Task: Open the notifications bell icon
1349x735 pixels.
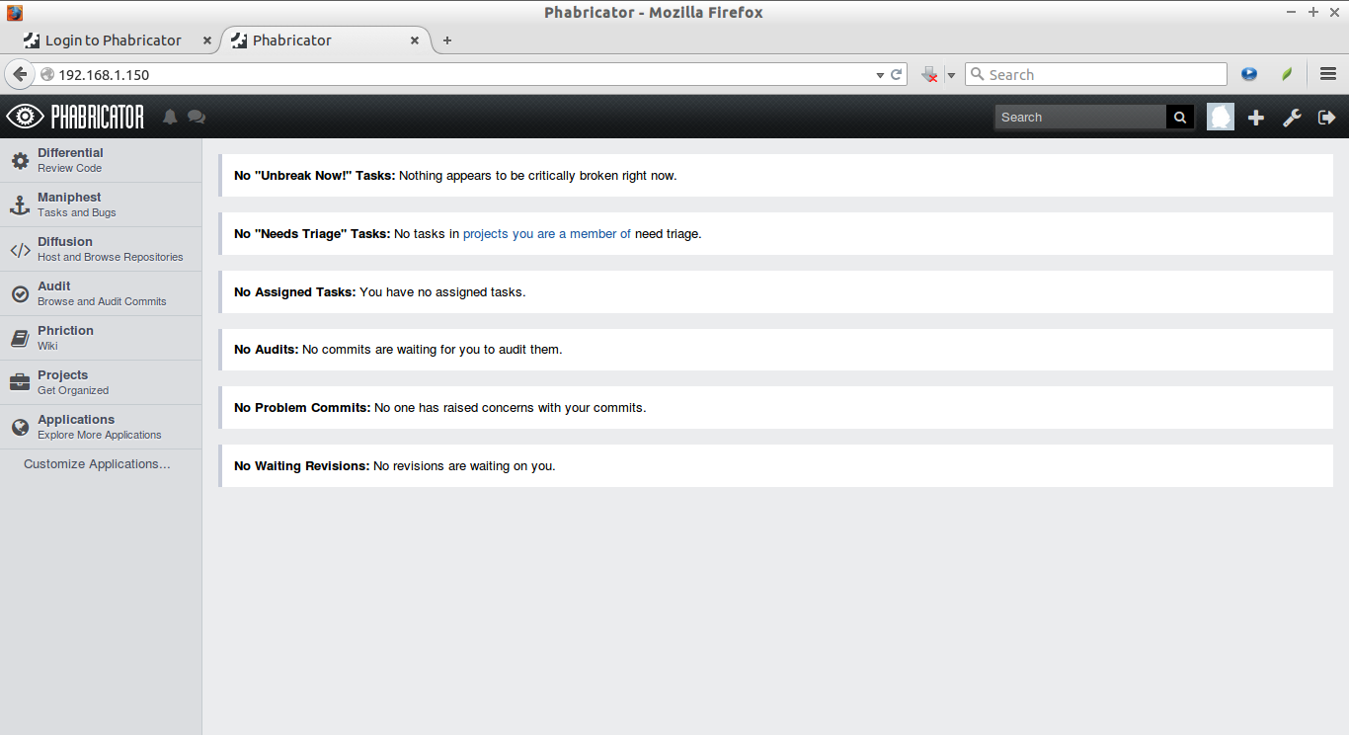Action: point(170,117)
